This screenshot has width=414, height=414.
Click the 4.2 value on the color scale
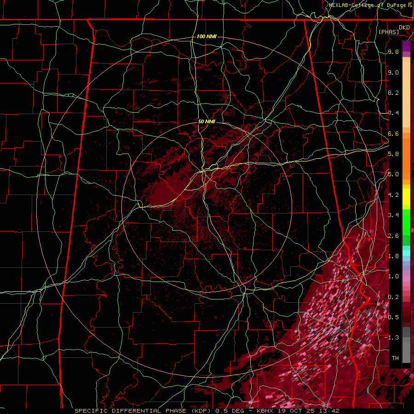tap(393, 195)
